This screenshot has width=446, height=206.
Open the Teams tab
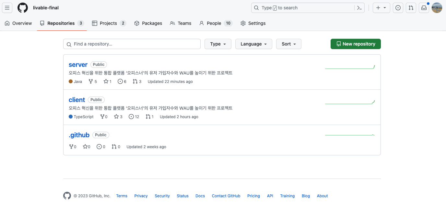[x=181, y=23]
